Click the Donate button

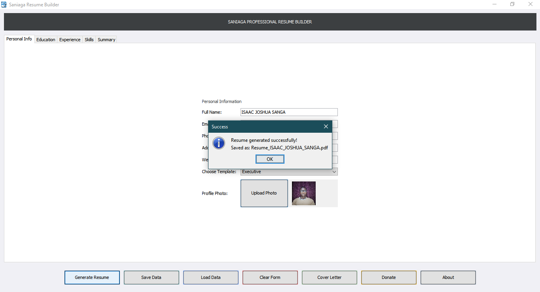389,277
